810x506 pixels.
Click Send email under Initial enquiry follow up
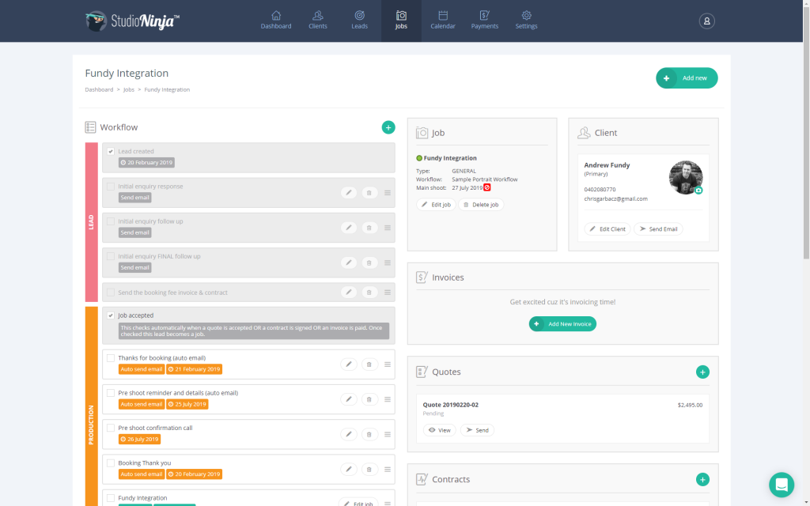[x=134, y=233]
